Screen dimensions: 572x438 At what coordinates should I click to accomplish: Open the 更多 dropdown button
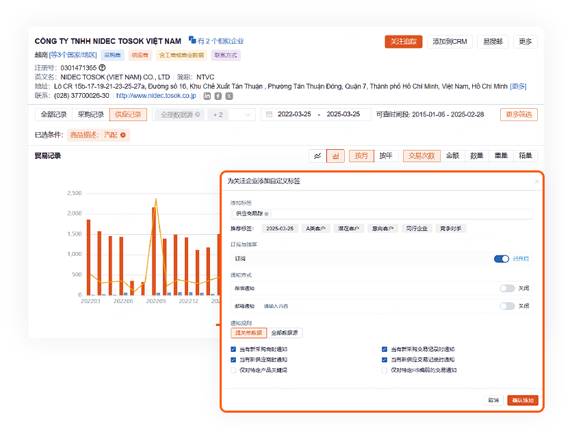pos(525,42)
